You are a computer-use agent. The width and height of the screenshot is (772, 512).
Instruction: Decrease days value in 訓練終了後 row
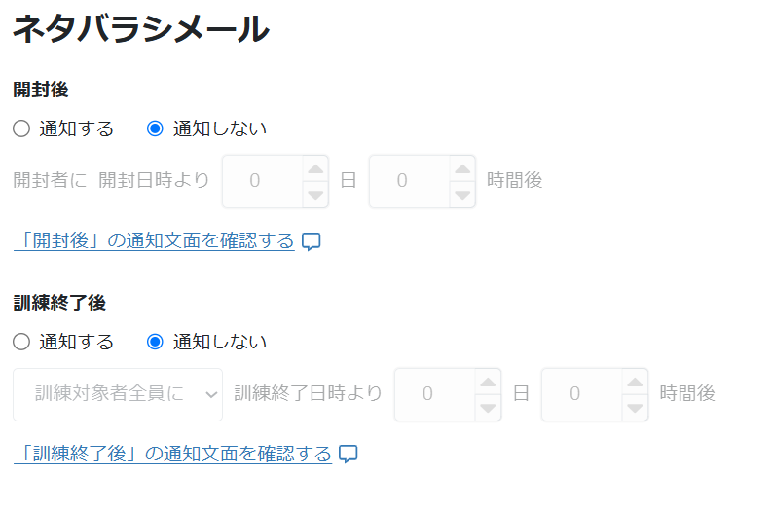tap(488, 408)
